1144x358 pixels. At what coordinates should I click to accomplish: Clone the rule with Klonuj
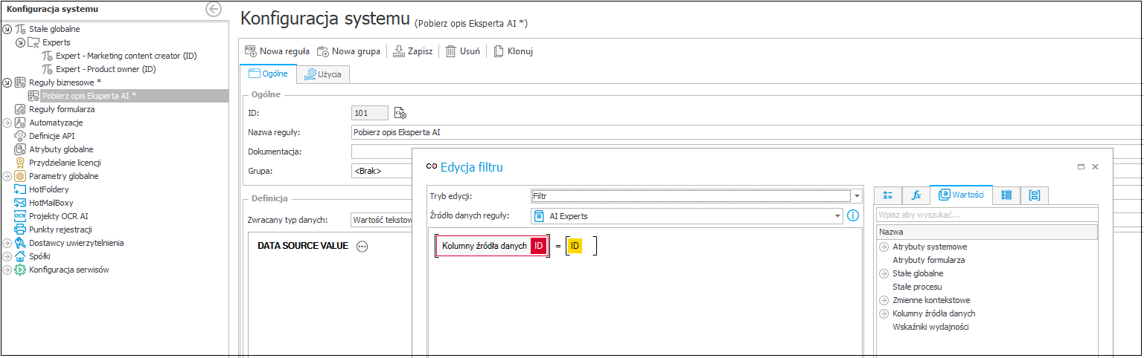[x=513, y=51]
